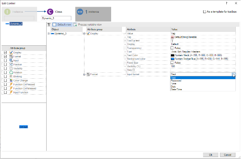Click the Function OnReleased lightning icon

(x=11, y=89)
